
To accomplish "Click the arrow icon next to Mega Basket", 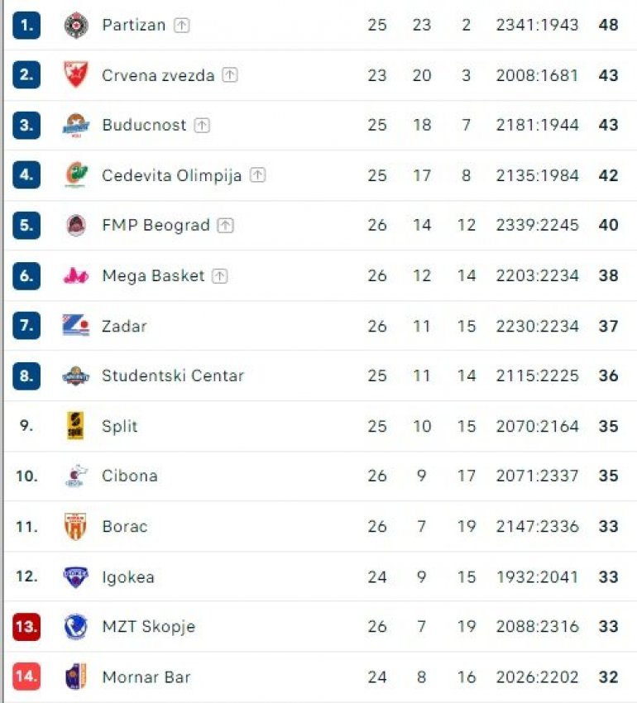I will (219, 275).
